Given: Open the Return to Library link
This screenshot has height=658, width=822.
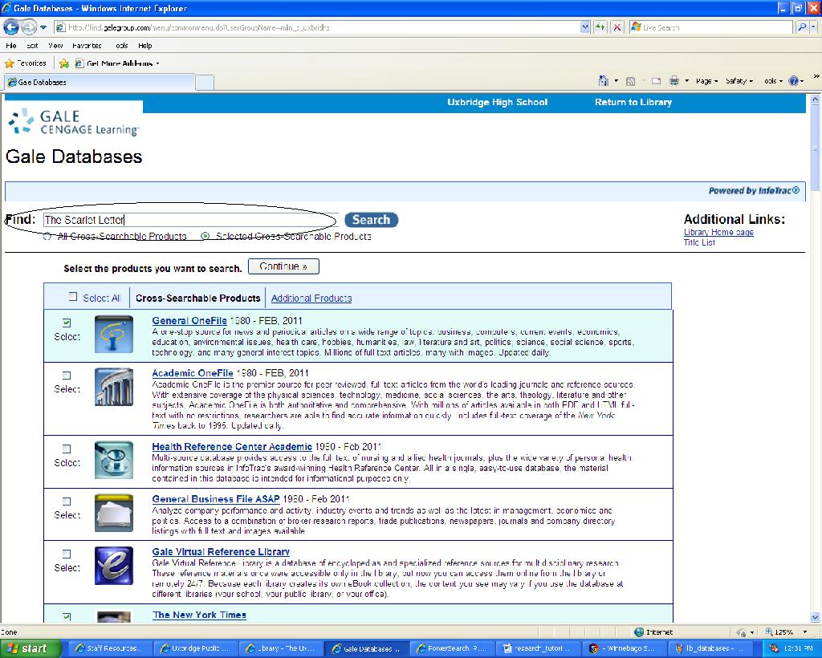Looking at the screenshot, I should click(x=633, y=102).
